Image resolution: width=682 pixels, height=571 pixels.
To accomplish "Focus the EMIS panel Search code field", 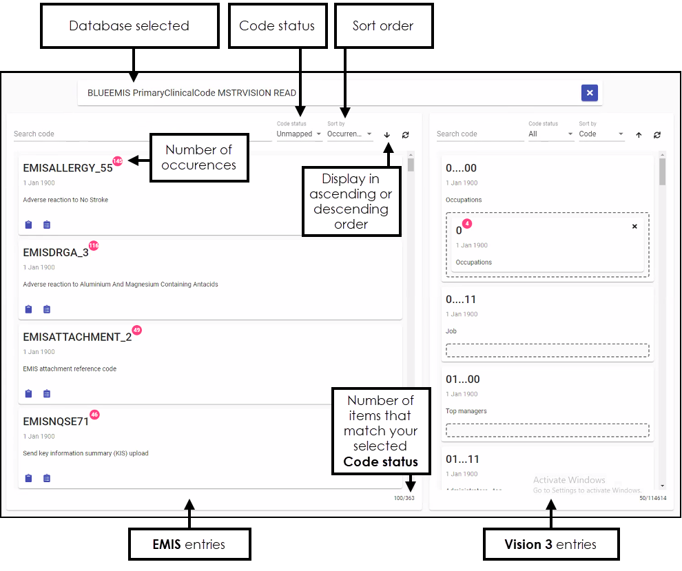I will click(141, 134).
